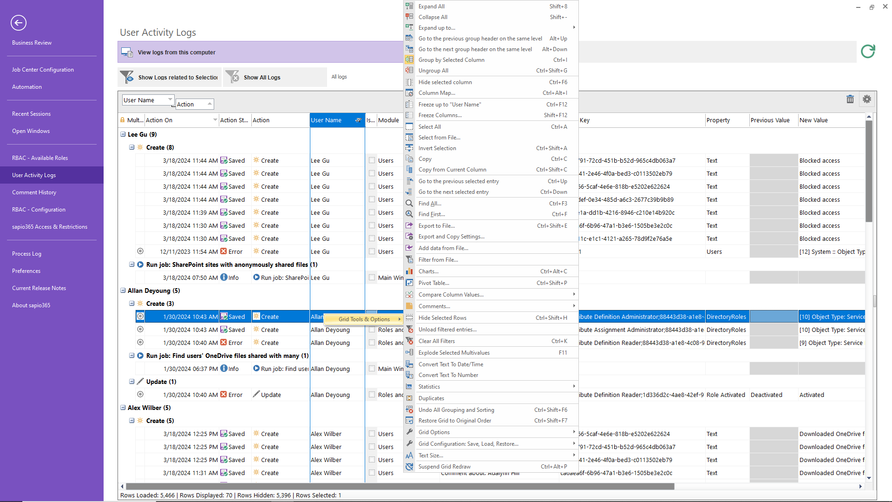
Task: Click the Export to File icon
Action: pos(409,225)
